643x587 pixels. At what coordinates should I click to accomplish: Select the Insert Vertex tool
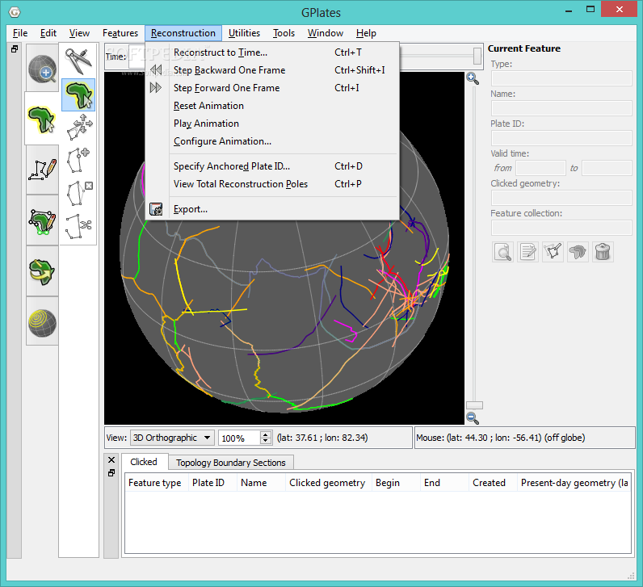point(78,160)
